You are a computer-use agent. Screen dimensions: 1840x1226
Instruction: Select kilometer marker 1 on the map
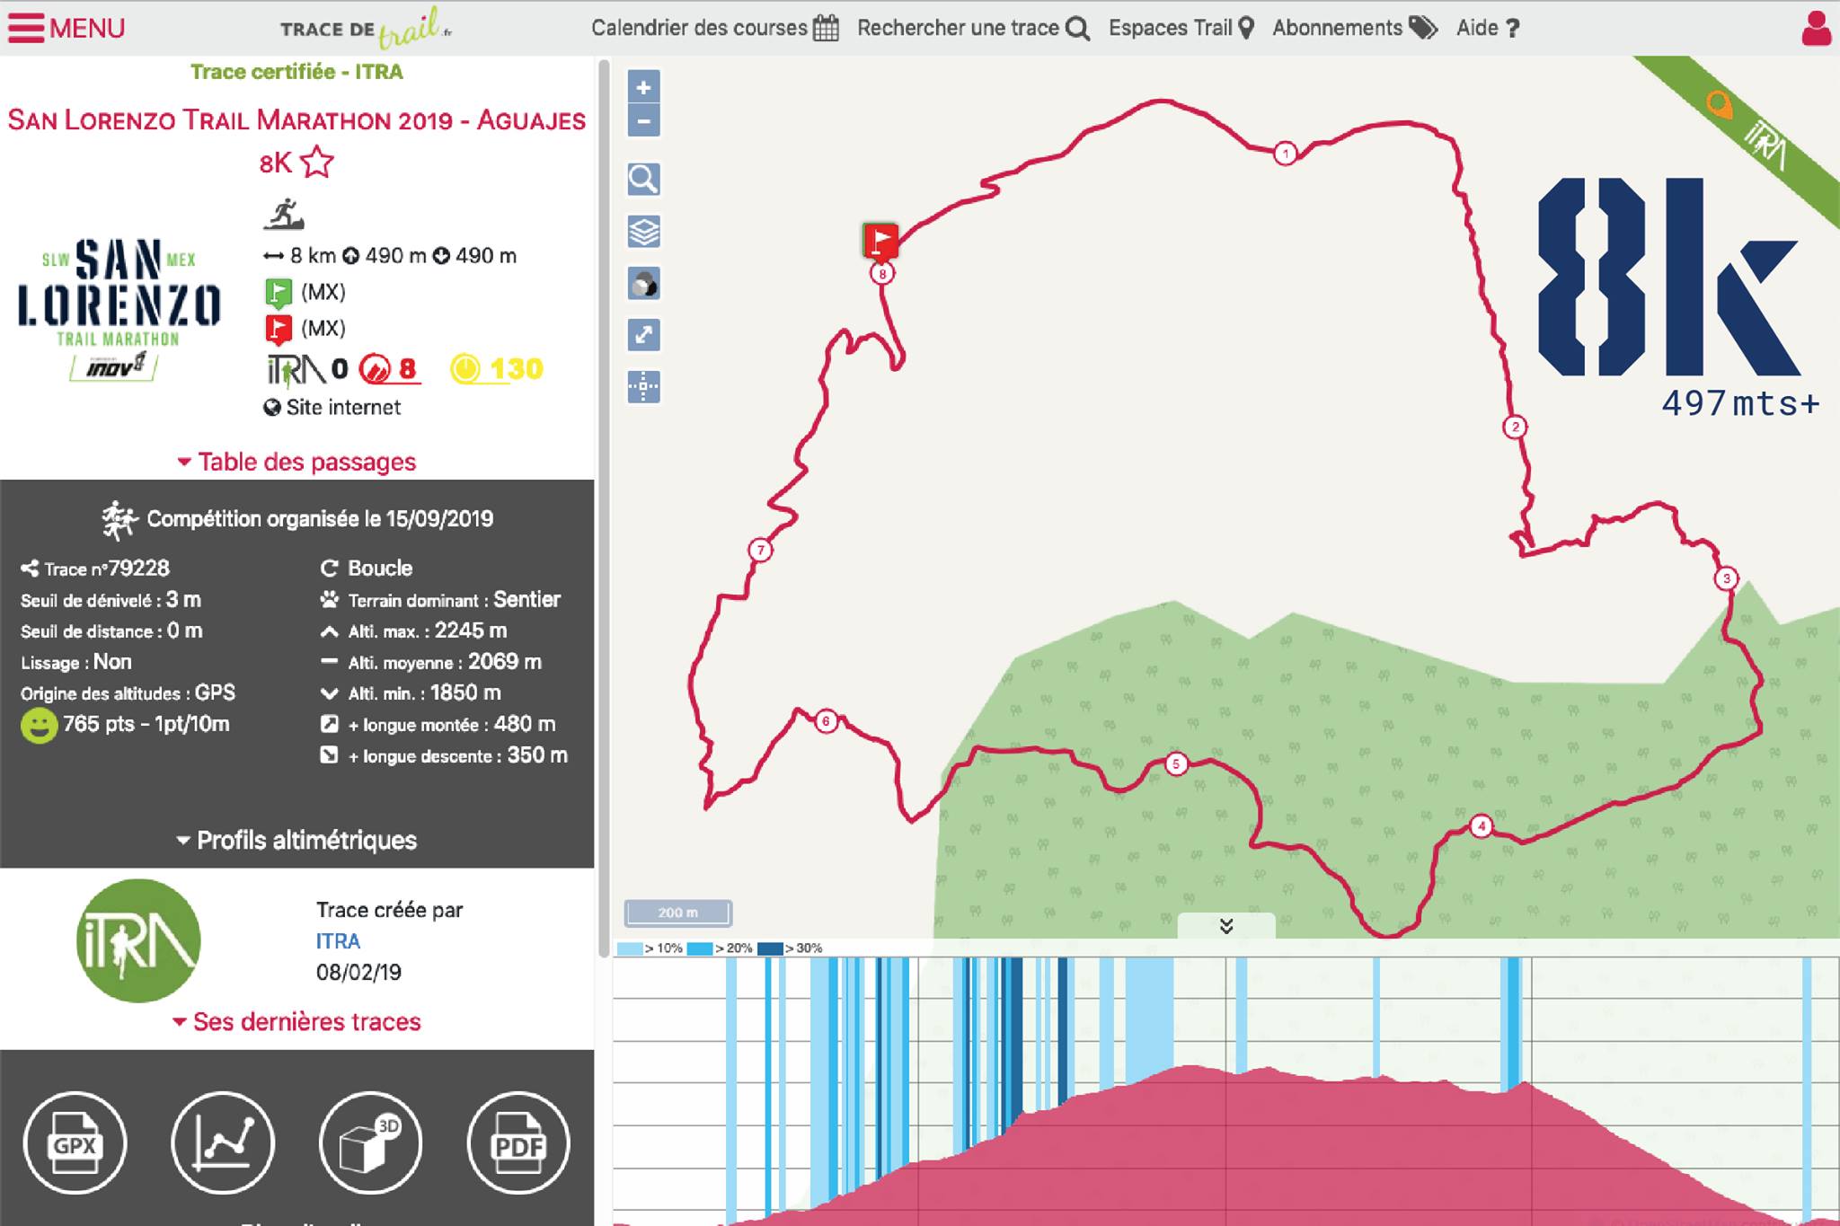pyautogui.click(x=1286, y=154)
